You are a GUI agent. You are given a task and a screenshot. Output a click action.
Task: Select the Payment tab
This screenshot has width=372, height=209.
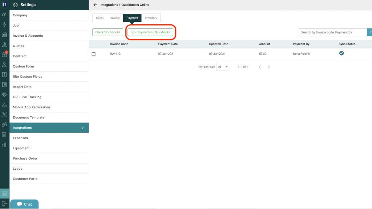click(132, 18)
